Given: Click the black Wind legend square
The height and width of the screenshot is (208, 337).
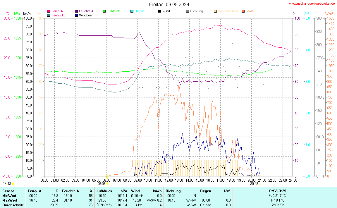Looking at the screenshot, I should [160, 11].
